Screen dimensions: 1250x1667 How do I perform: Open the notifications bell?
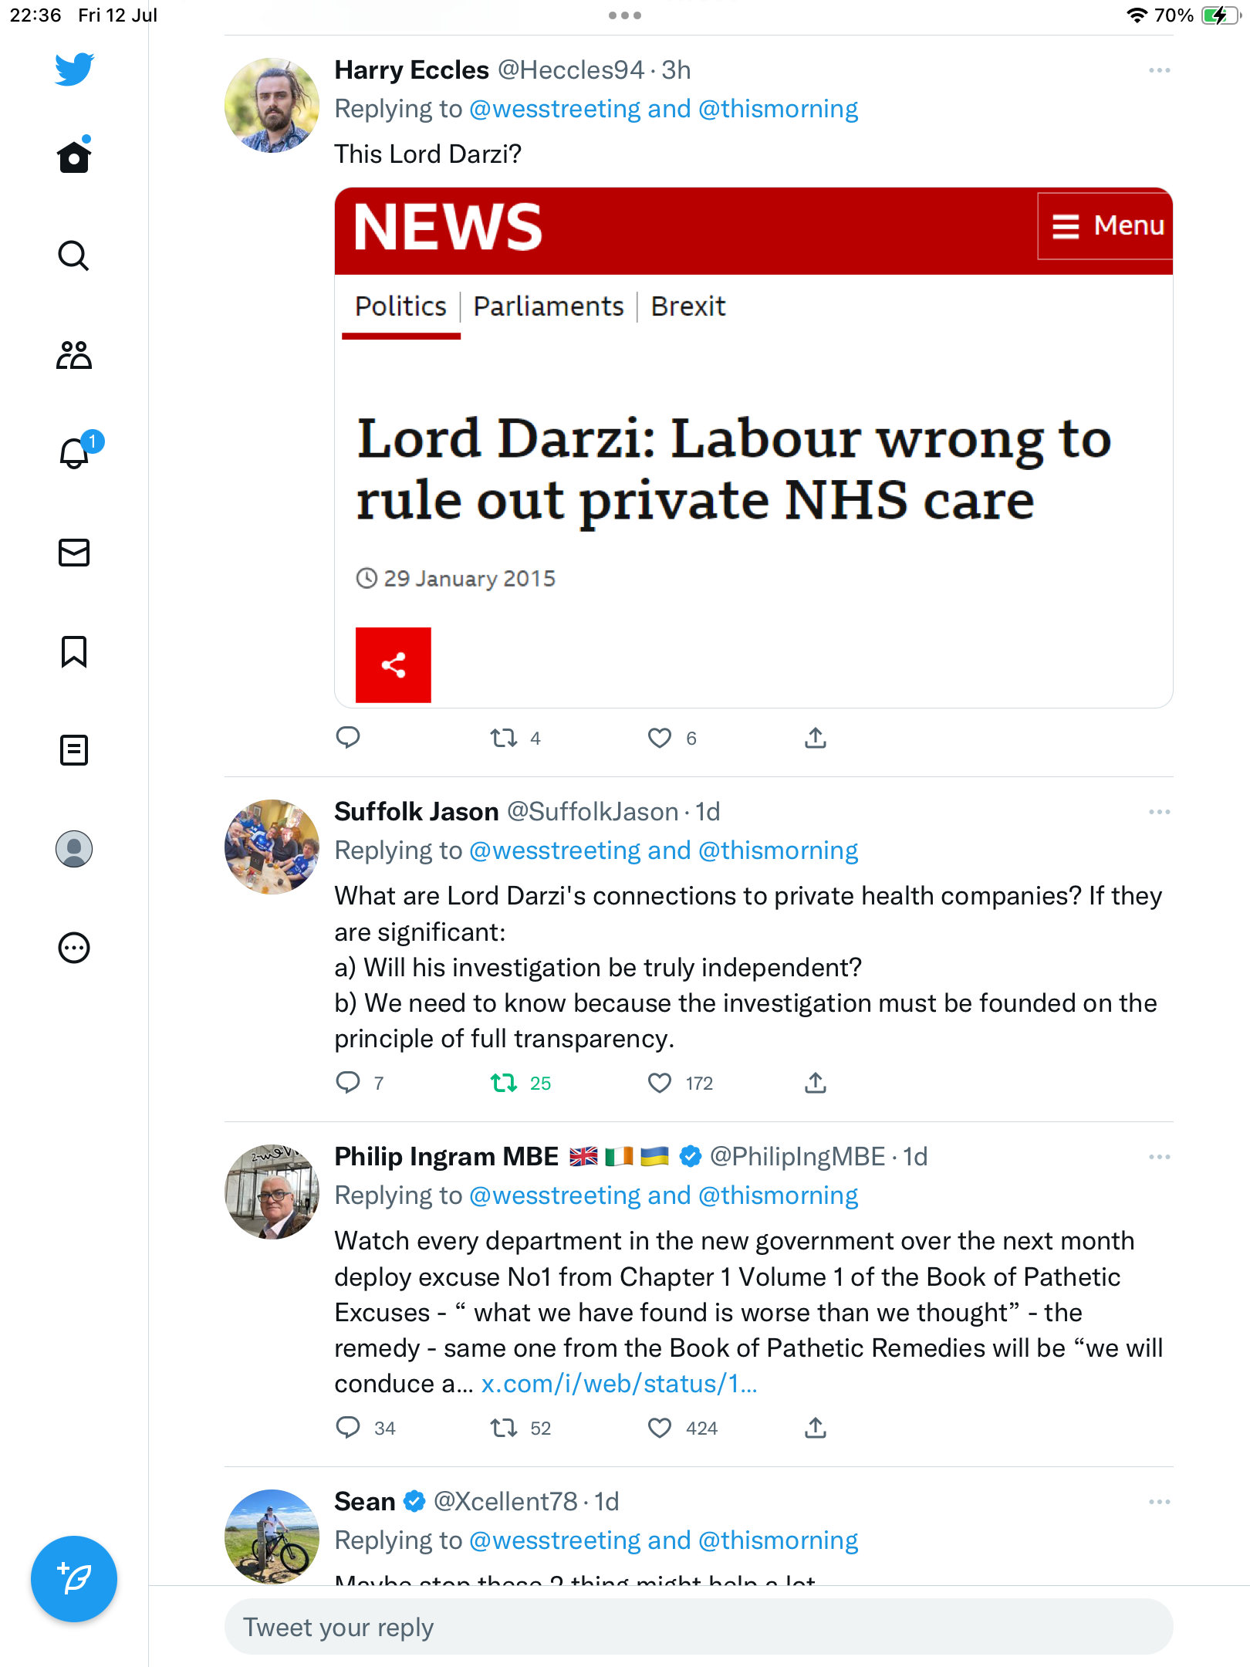pyautogui.click(x=75, y=454)
